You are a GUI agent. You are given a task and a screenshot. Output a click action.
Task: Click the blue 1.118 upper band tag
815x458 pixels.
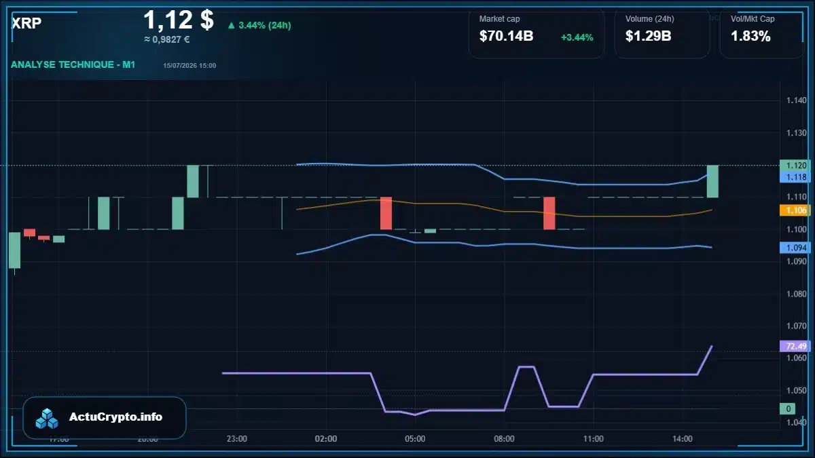(x=796, y=177)
